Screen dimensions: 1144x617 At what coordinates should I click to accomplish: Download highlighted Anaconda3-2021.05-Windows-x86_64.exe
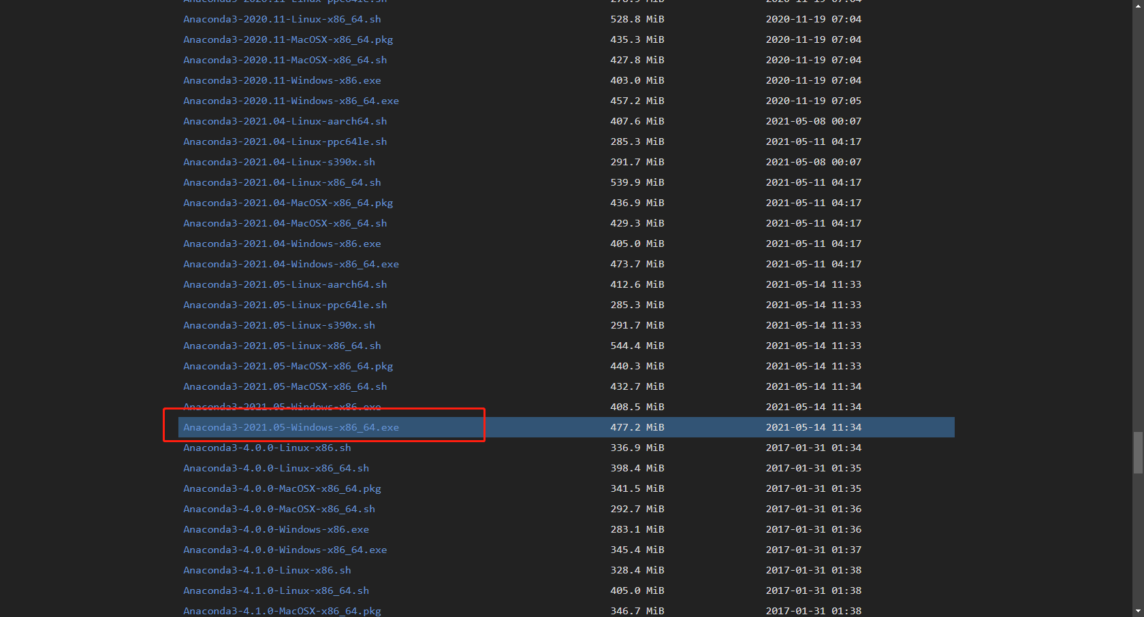pyautogui.click(x=291, y=427)
